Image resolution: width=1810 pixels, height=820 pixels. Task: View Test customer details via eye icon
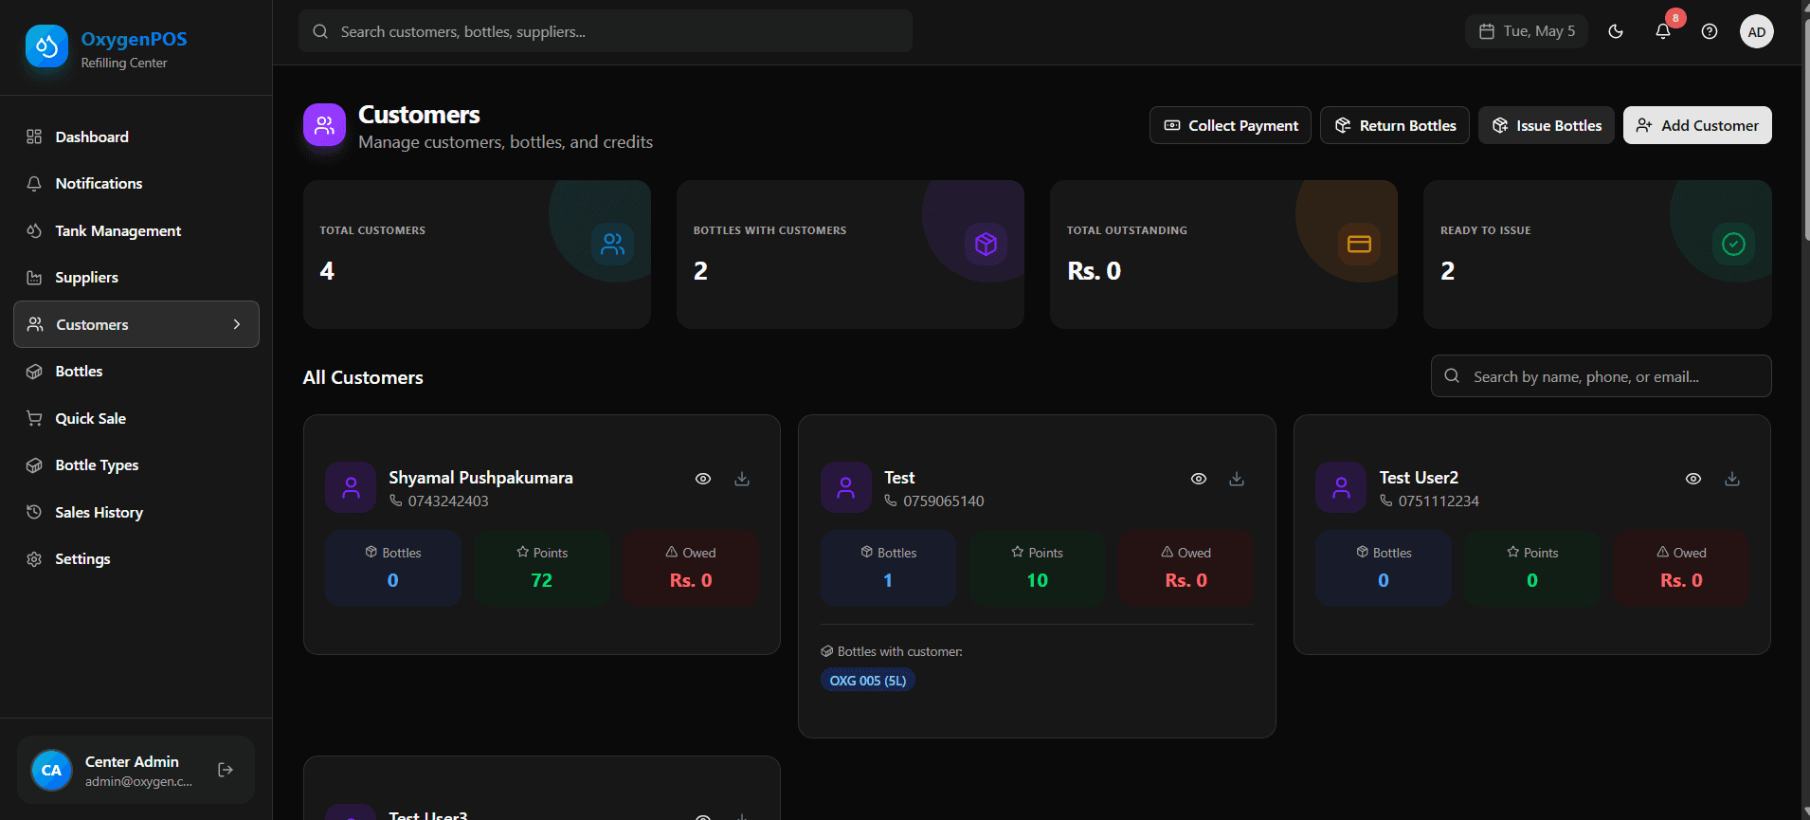[x=1199, y=479]
